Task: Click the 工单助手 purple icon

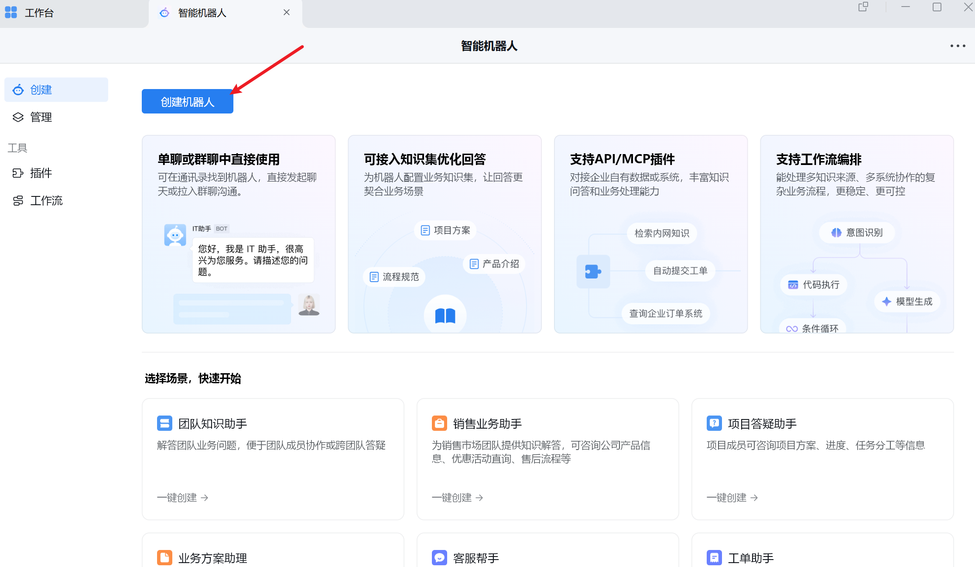Action: coord(714,557)
